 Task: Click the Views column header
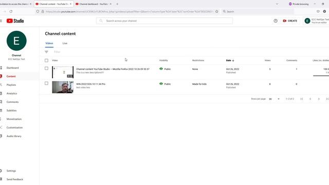[x=267, y=61]
